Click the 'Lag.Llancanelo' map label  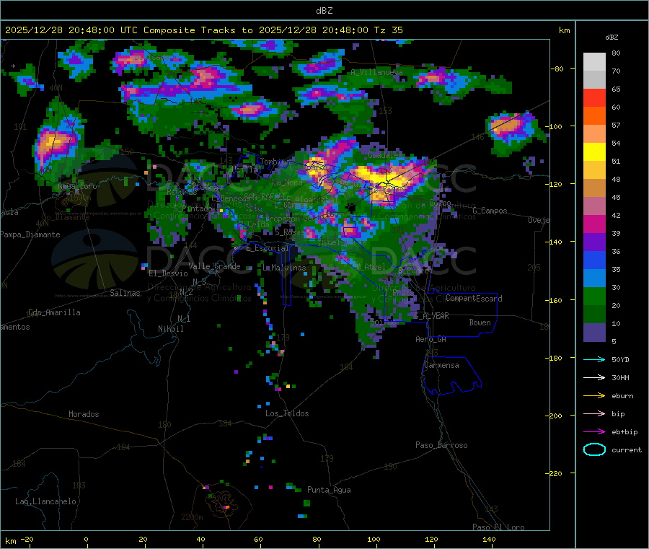point(46,501)
